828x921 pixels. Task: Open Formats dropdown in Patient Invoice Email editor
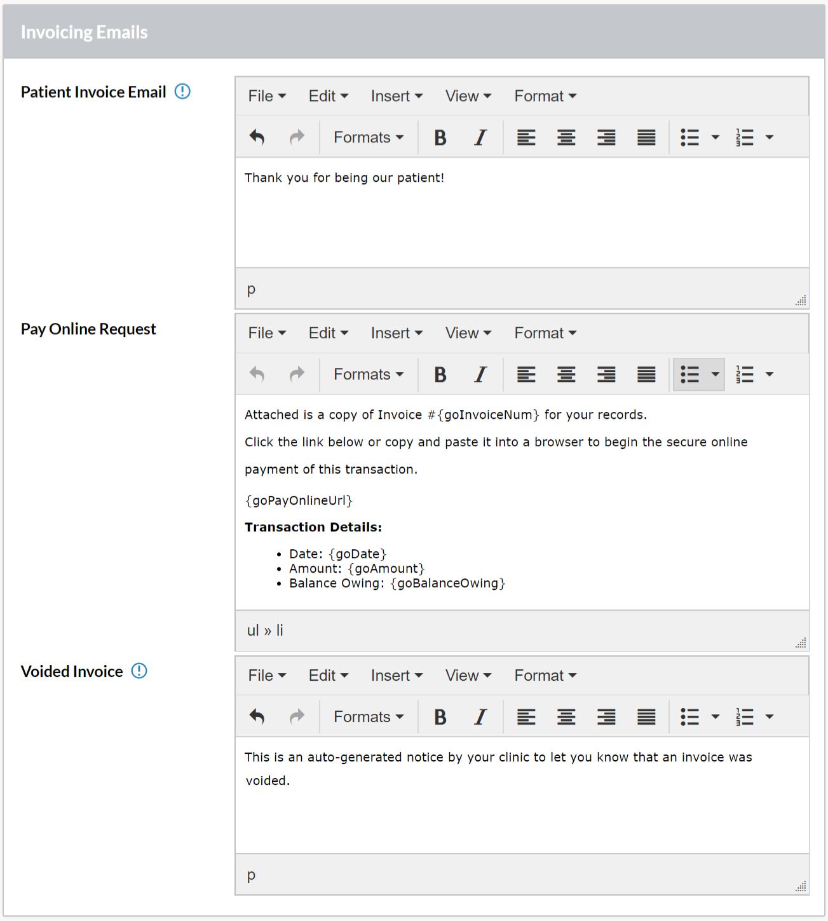click(x=369, y=137)
